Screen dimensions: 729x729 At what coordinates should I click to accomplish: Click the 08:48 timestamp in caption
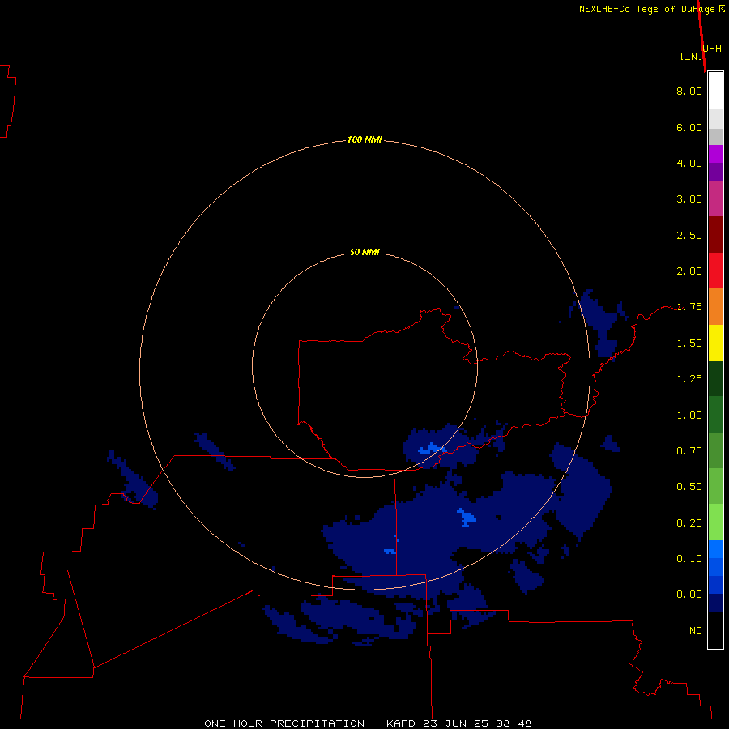coord(514,723)
